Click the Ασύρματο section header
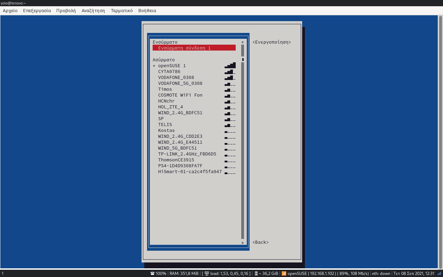Image resolution: width=443 pixels, height=277 pixels. click(164, 60)
